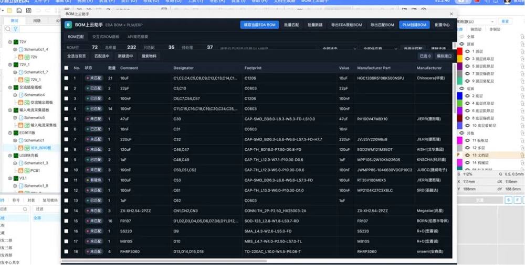Check the box for row 1 10uF
This screenshot has height=265, width=525.
point(66,78)
